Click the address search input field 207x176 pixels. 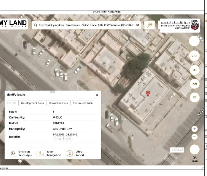click(x=86, y=25)
